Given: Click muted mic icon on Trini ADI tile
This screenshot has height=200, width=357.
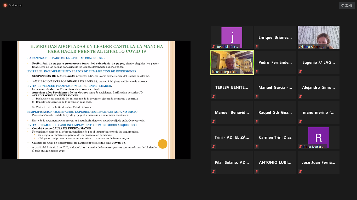Looking at the screenshot, I should pyautogui.click(x=214, y=147).
